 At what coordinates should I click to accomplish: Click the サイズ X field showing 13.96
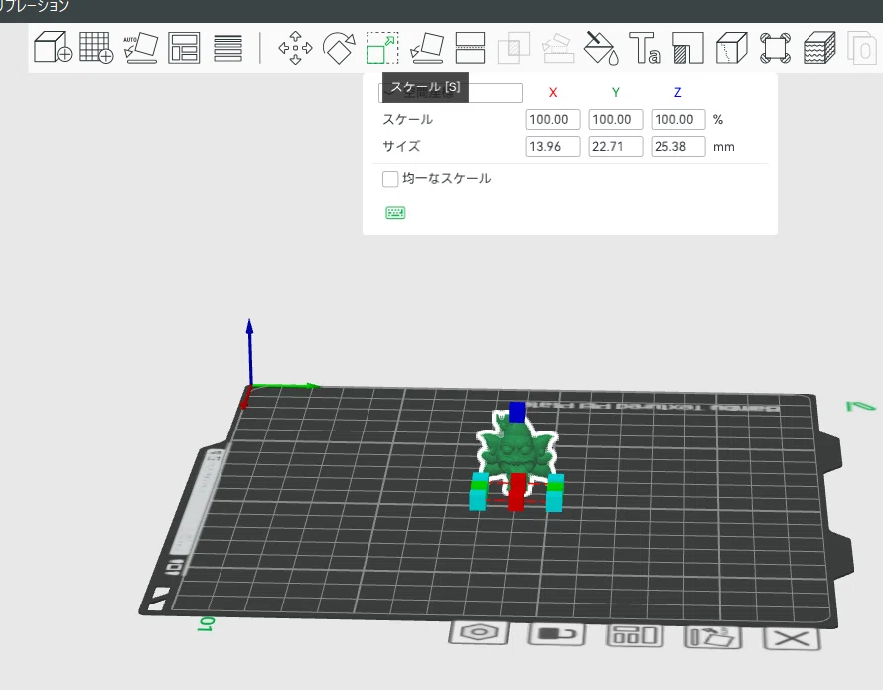[x=553, y=146]
